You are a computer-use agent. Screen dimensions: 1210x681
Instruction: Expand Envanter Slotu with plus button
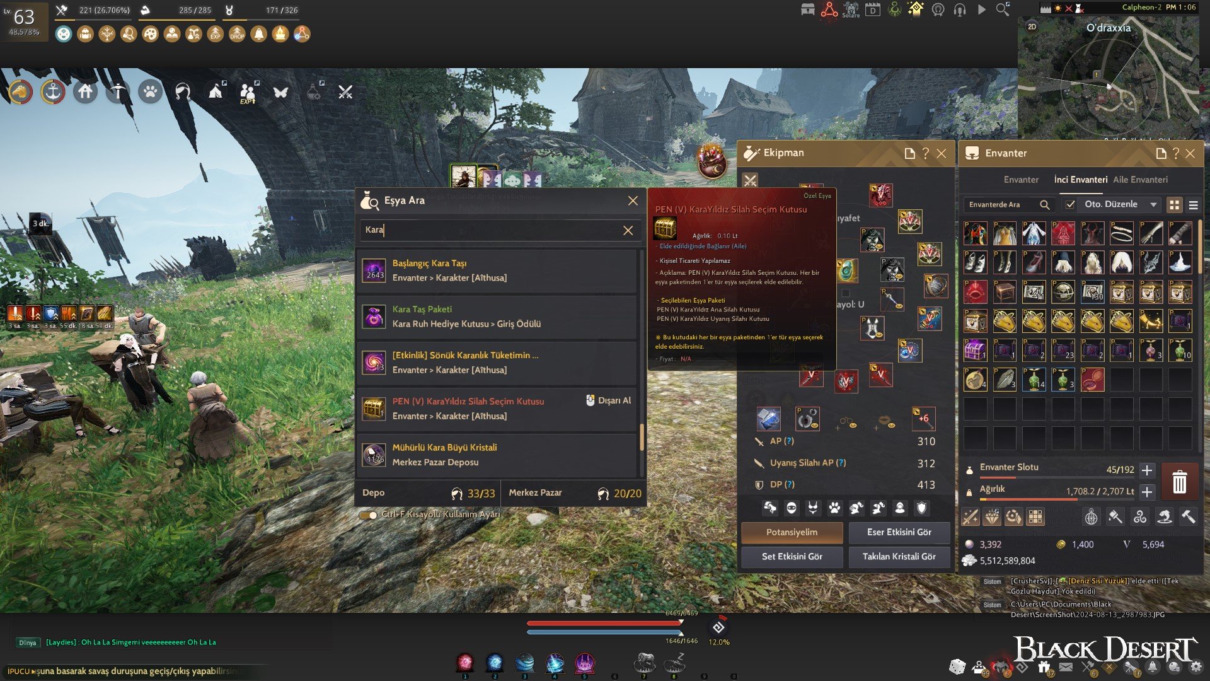click(x=1147, y=470)
